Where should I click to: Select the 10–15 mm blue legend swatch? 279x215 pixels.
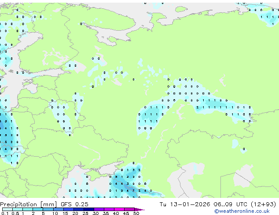click(58, 209)
